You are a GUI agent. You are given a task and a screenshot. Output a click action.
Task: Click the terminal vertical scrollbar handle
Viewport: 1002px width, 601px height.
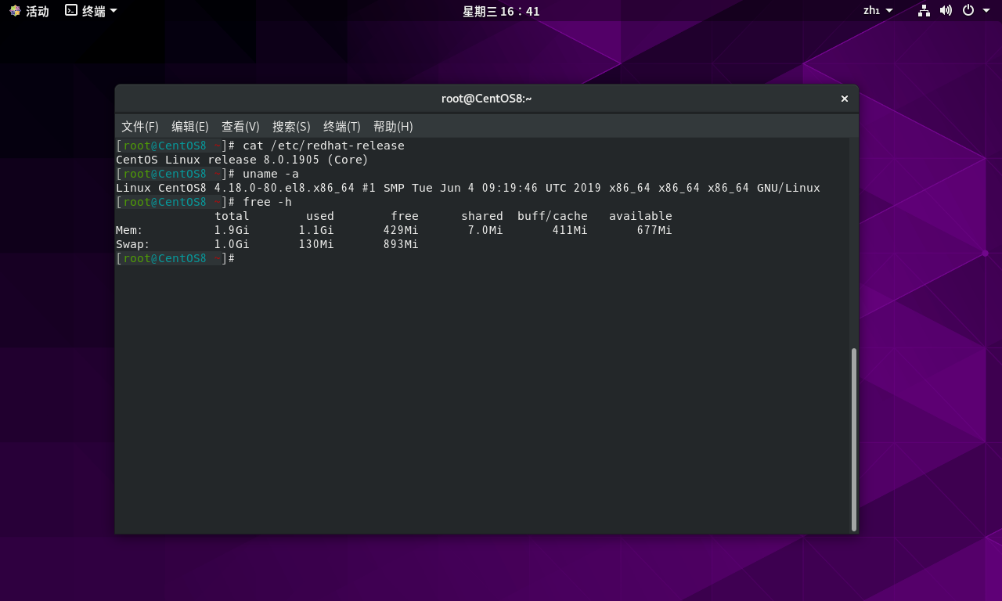click(854, 440)
